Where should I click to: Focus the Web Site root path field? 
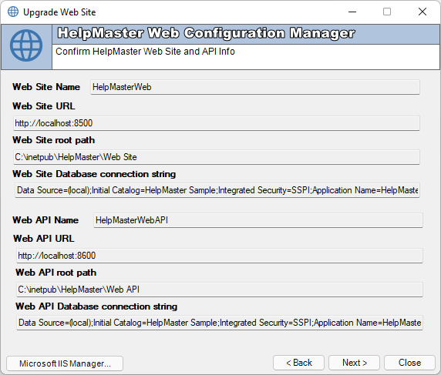coord(217,157)
